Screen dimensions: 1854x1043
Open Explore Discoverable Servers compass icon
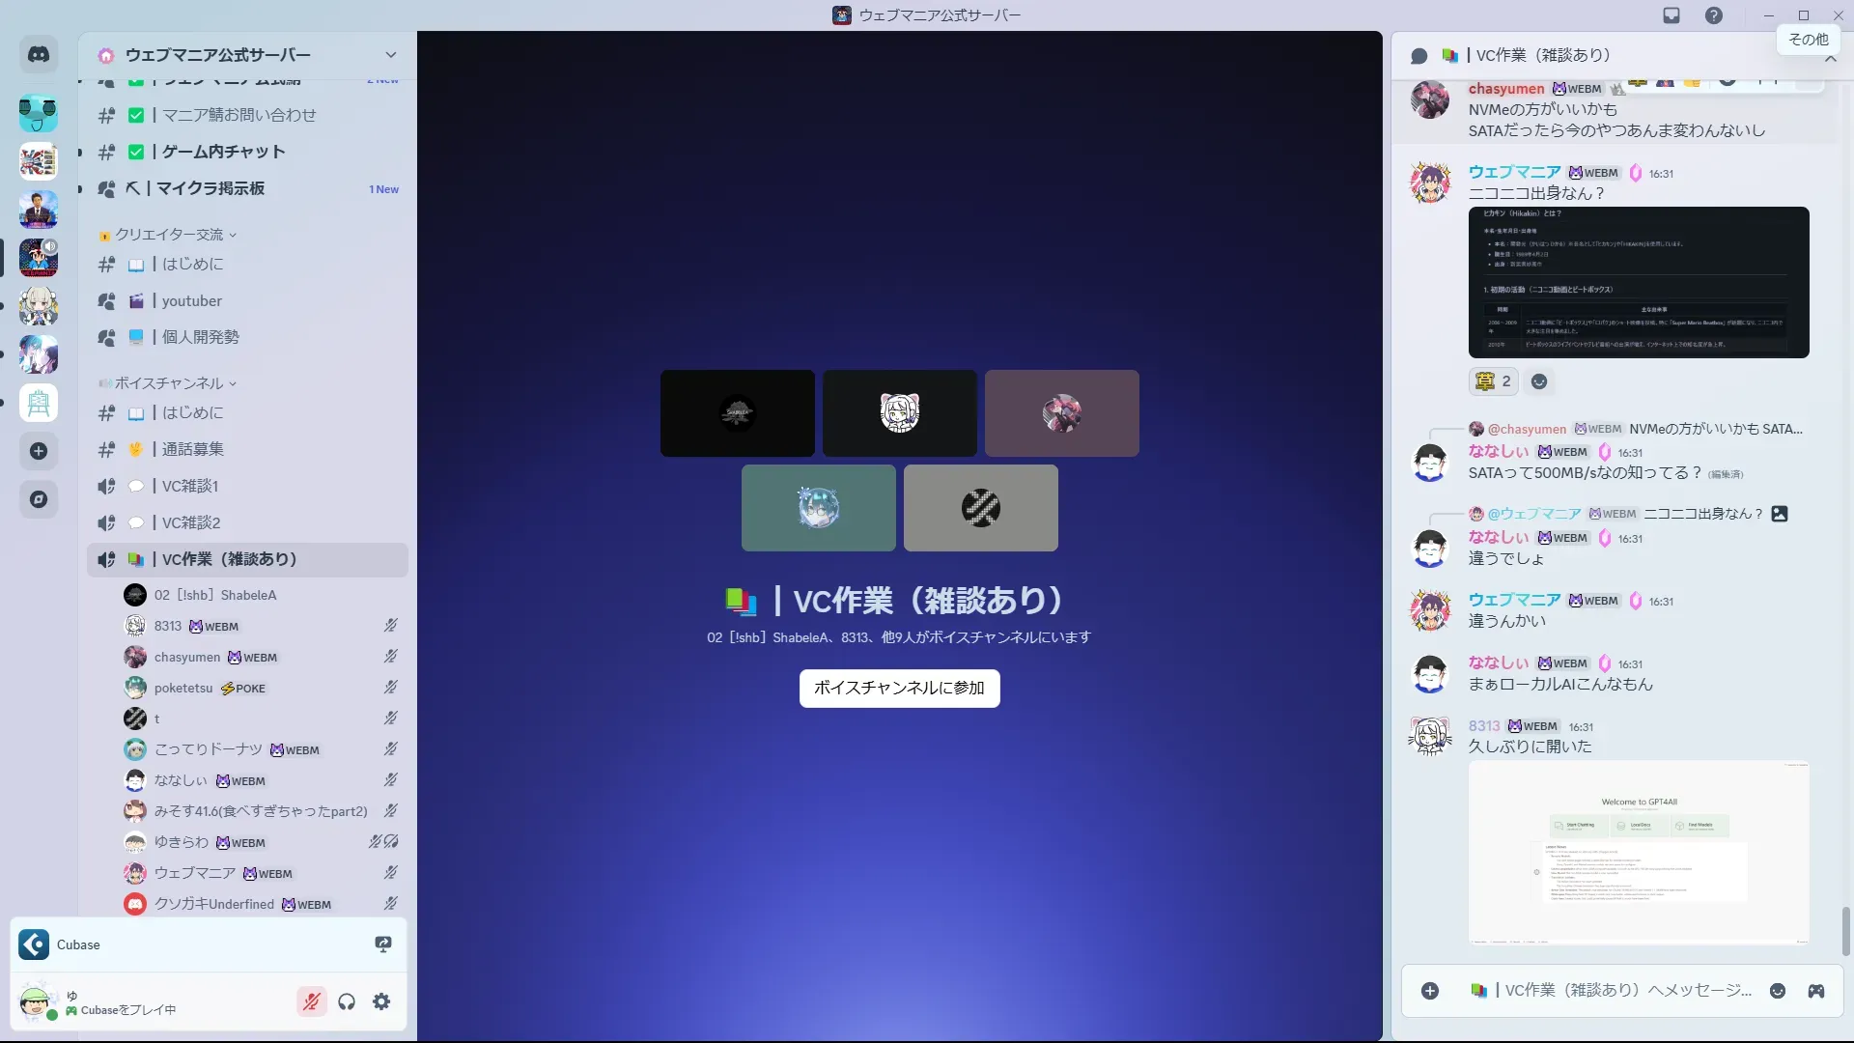click(x=39, y=499)
